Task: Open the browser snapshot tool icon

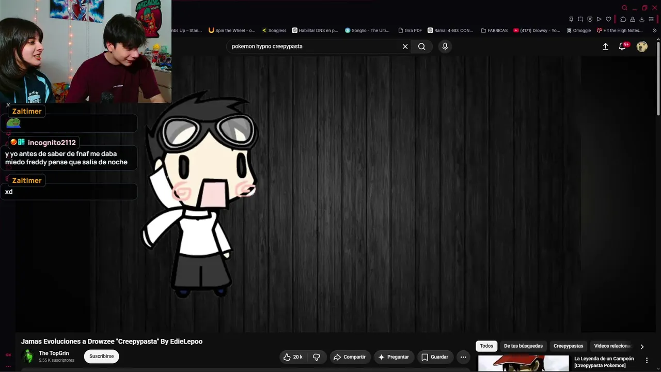Action: click(580, 19)
